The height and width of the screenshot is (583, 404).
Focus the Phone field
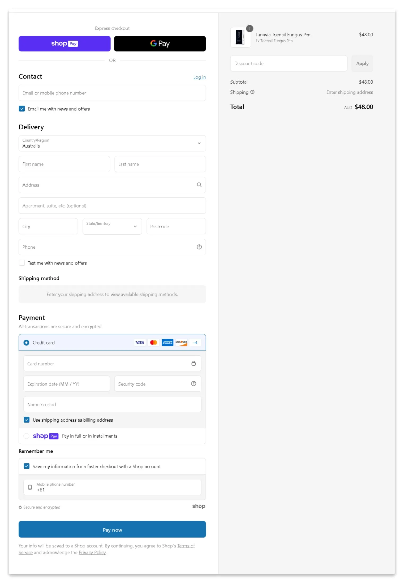[x=112, y=247]
